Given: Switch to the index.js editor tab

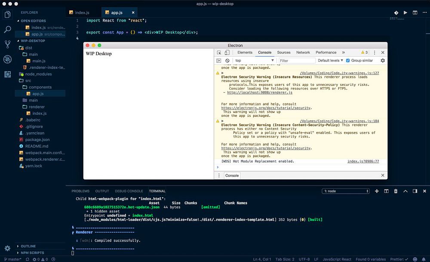Looking at the screenshot, I should point(82,13).
